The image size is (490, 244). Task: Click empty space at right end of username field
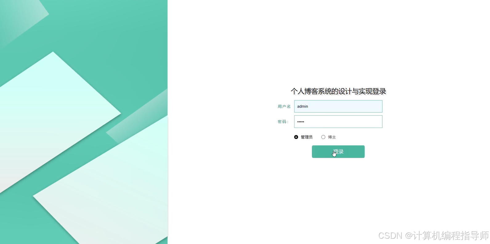tap(370, 106)
